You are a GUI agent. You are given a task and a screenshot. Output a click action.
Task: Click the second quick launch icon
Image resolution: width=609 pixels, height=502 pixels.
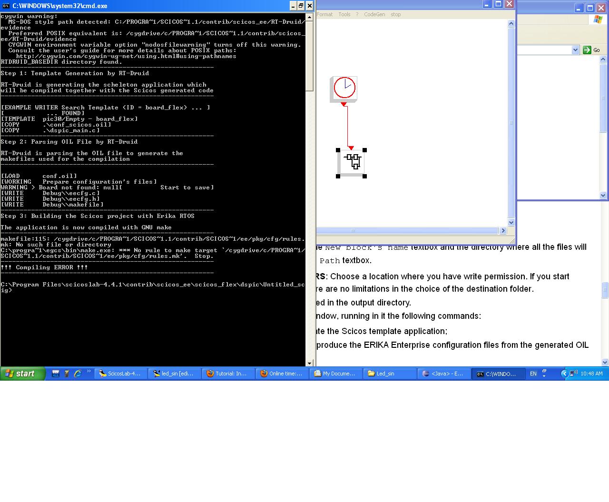[67, 374]
